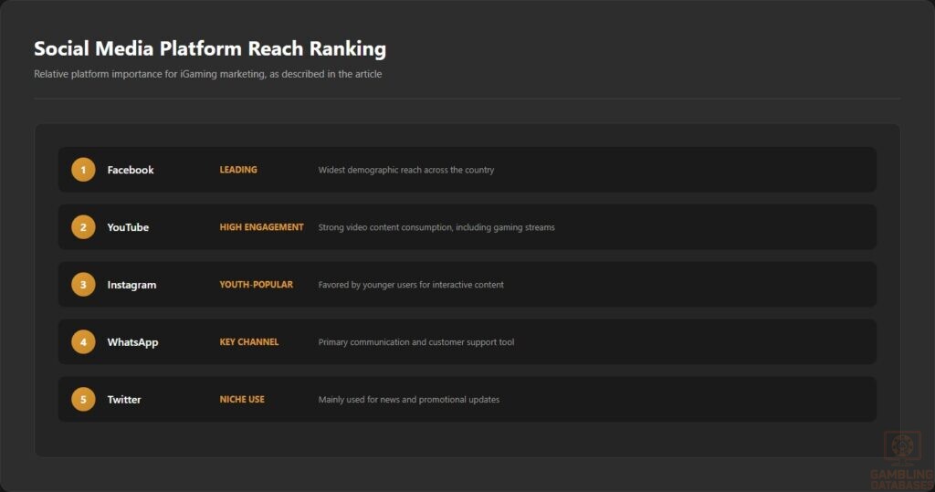Click 'Mainly used for news' description
This screenshot has height=492, width=935.
point(409,400)
